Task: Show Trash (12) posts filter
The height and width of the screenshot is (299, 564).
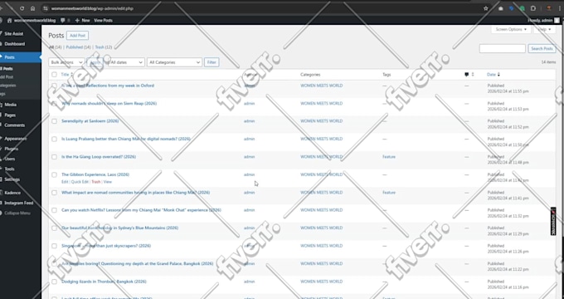Action: pyautogui.click(x=103, y=47)
